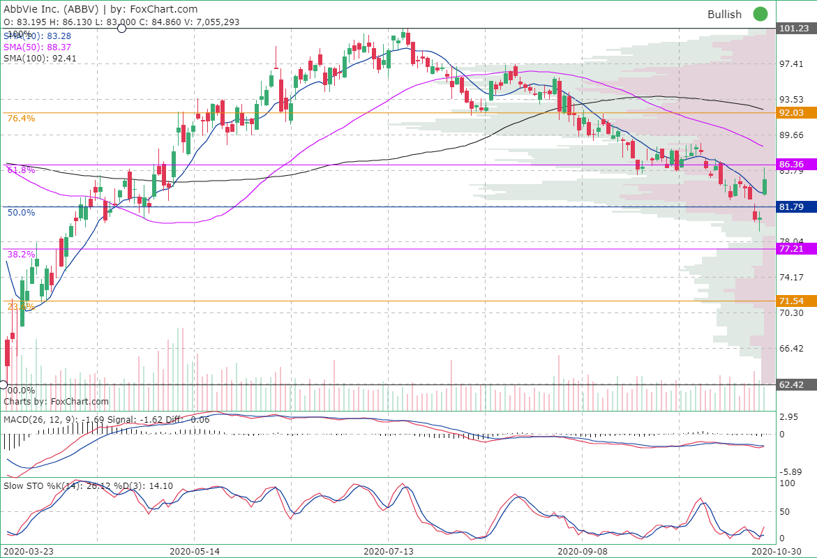
Task: Click the green Bullish status indicator circle
Action: 760,14
